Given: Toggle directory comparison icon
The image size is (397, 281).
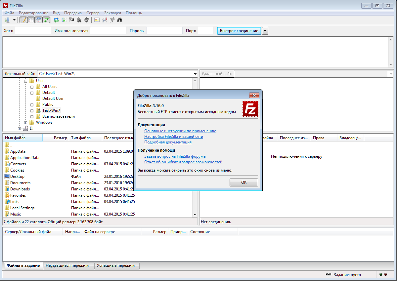Looking at the screenshot, I should [x=105, y=20].
